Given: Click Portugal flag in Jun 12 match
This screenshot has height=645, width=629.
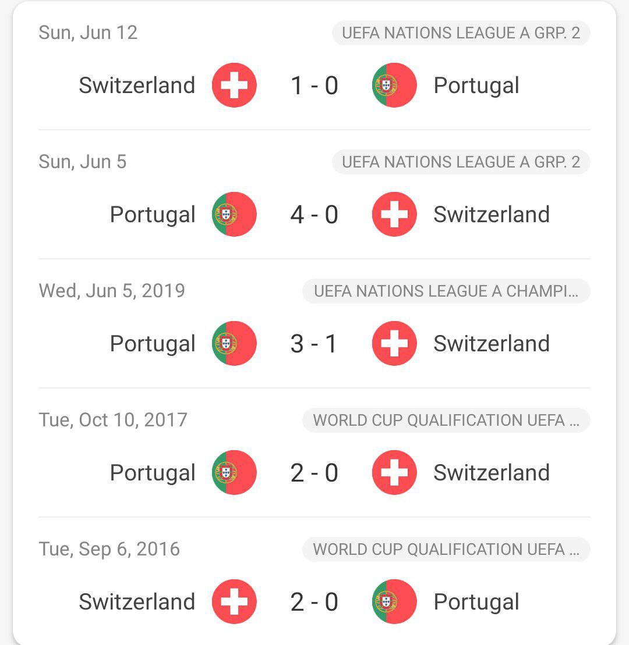Looking at the screenshot, I should [x=394, y=85].
